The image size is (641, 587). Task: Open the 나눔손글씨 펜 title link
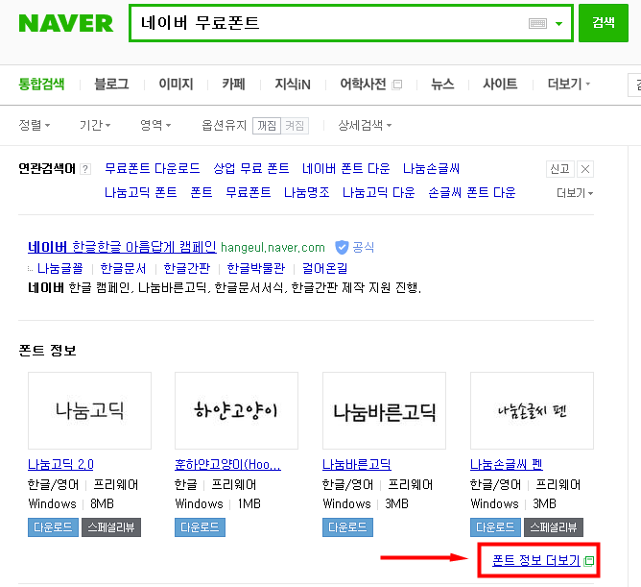507,464
